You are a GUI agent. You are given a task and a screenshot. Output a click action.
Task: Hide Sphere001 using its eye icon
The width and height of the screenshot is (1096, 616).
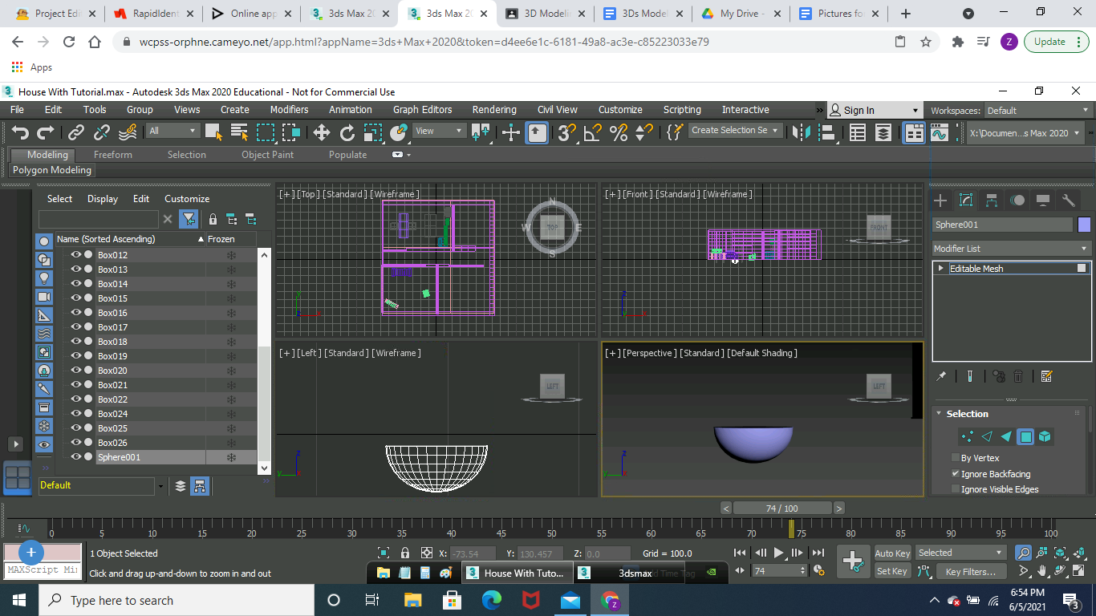76,457
